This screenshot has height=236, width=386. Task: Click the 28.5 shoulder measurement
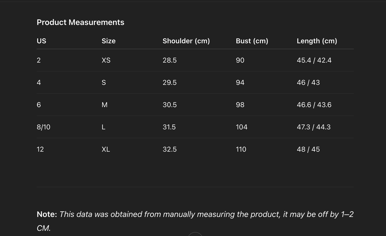(x=170, y=60)
